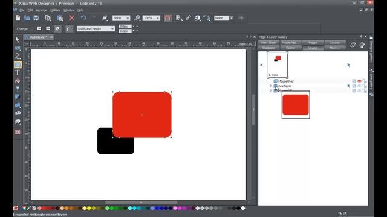Open the Arrange menu
The height and width of the screenshot is (217, 387).
(x=42, y=10)
